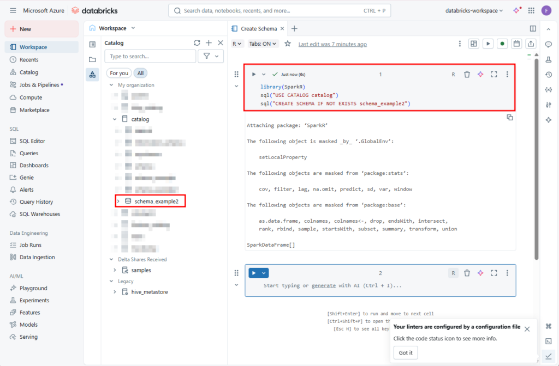Screen dimensions: 559x366
Task: Expand the hive_metastore tree node
Action: point(115,292)
